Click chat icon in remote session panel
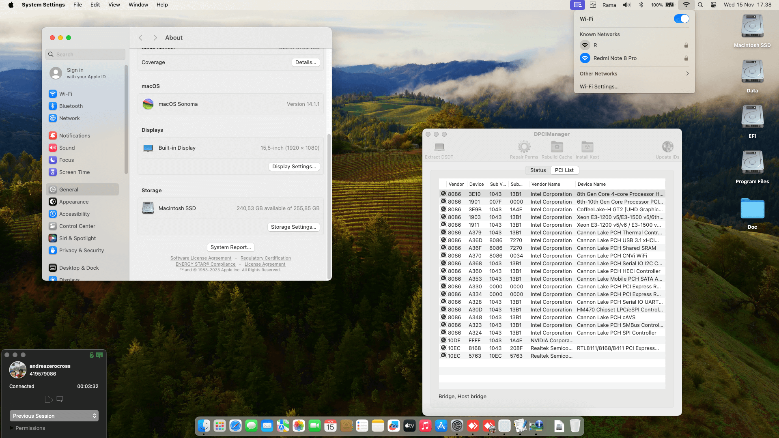 tap(60, 399)
